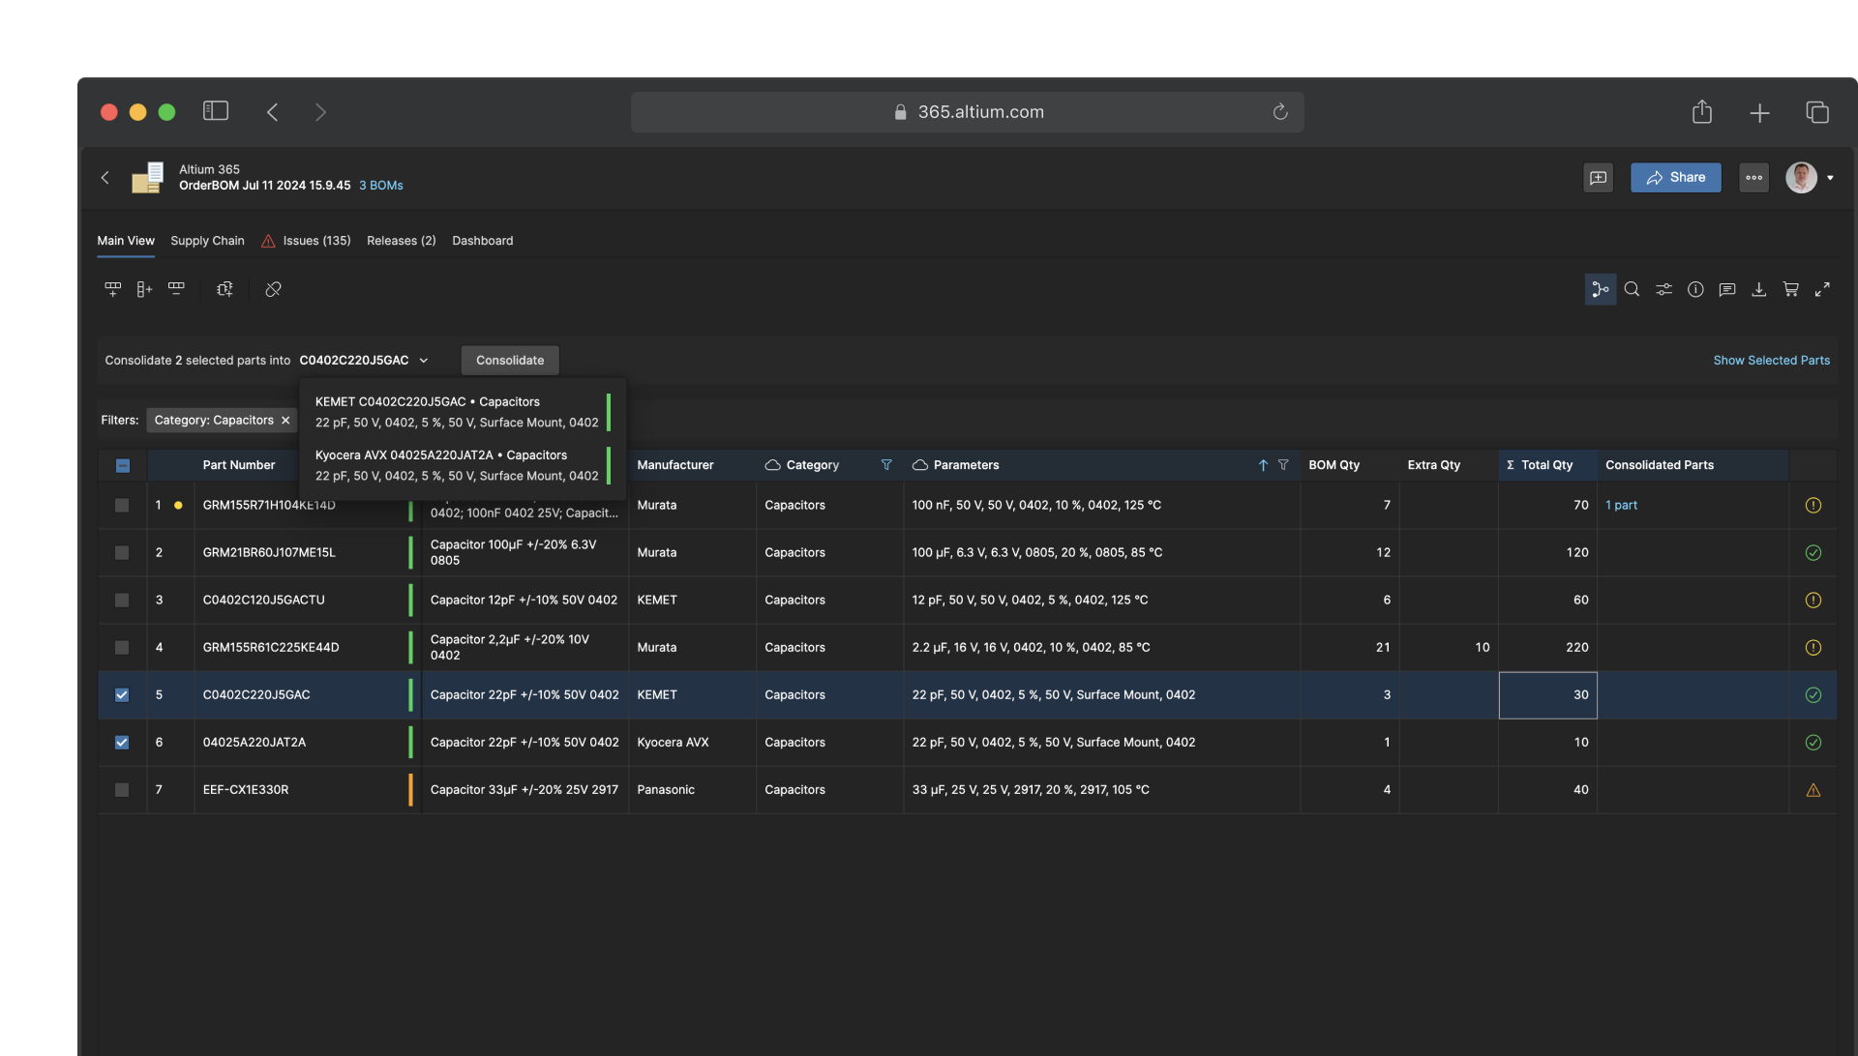Viewport: 1858px width, 1056px height.
Task: Click the download BOM icon
Action: click(x=1759, y=289)
